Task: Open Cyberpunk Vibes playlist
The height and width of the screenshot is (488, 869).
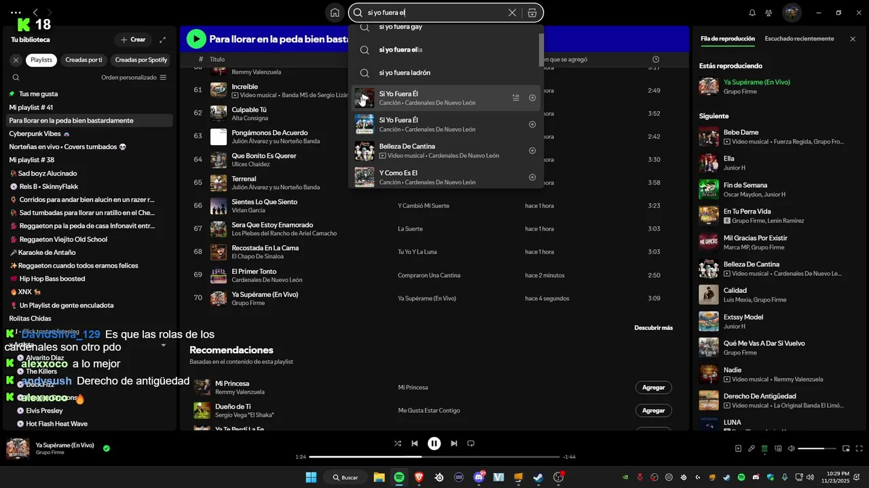Action: (90, 134)
